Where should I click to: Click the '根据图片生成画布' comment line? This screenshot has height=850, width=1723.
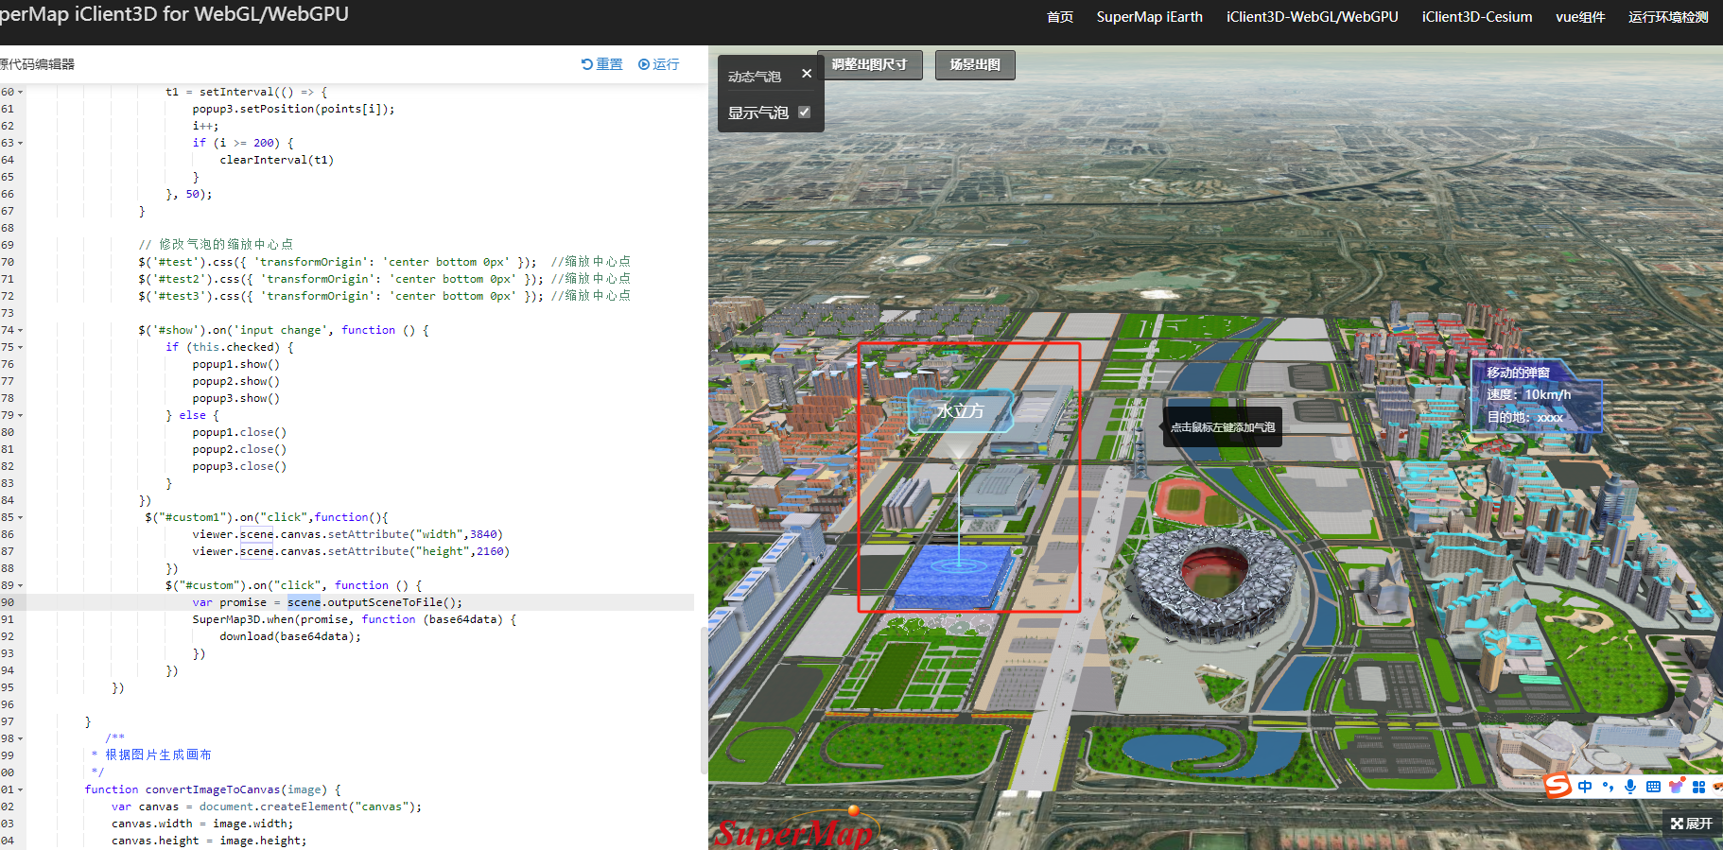pos(151,755)
